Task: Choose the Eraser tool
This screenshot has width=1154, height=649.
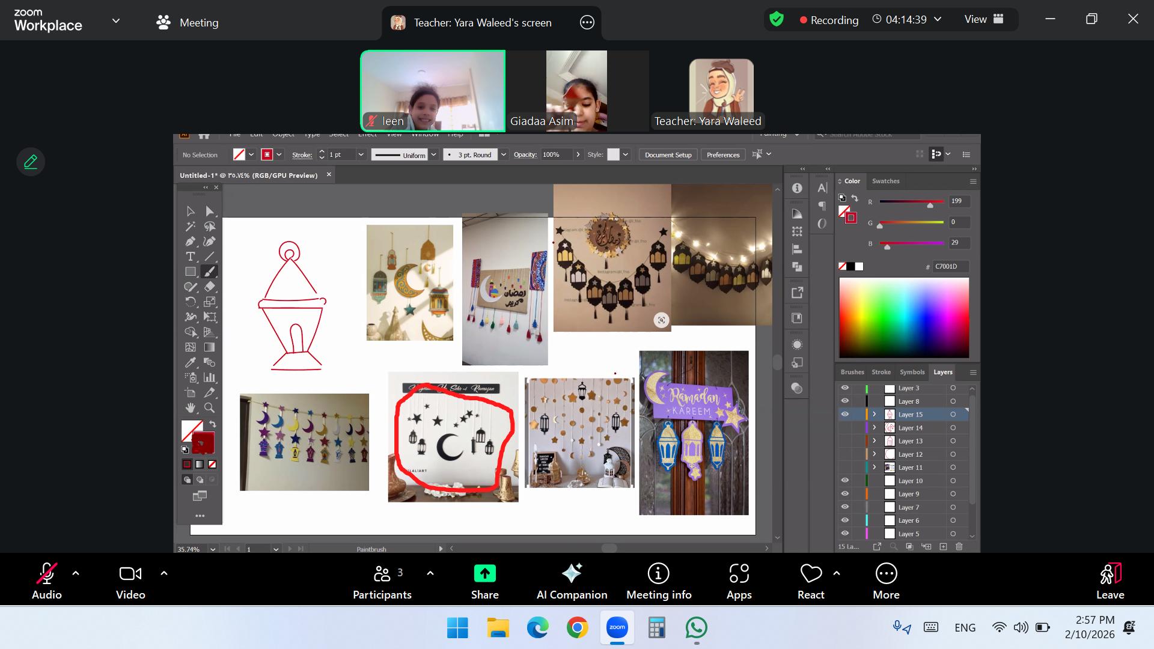Action: coord(209,287)
